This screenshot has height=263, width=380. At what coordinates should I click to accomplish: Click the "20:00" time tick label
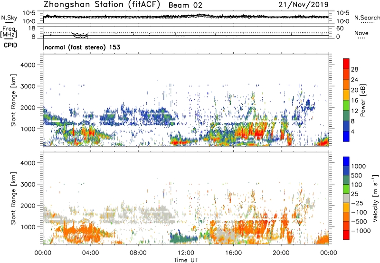point(281,253)
